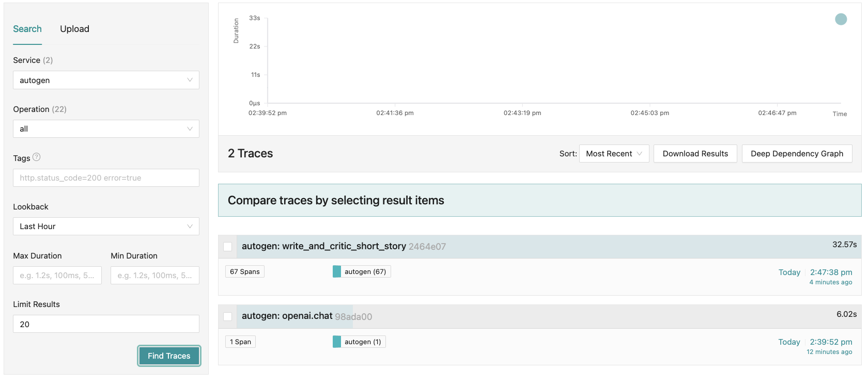The height and width of the screenshot is (386, 868).
Task: Click the Max Duration input box
Action: point(57,276)
